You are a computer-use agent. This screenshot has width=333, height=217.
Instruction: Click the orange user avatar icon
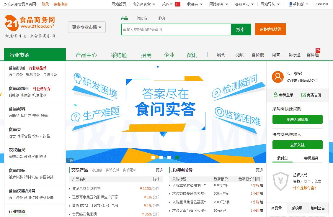(x=277, y=77)
